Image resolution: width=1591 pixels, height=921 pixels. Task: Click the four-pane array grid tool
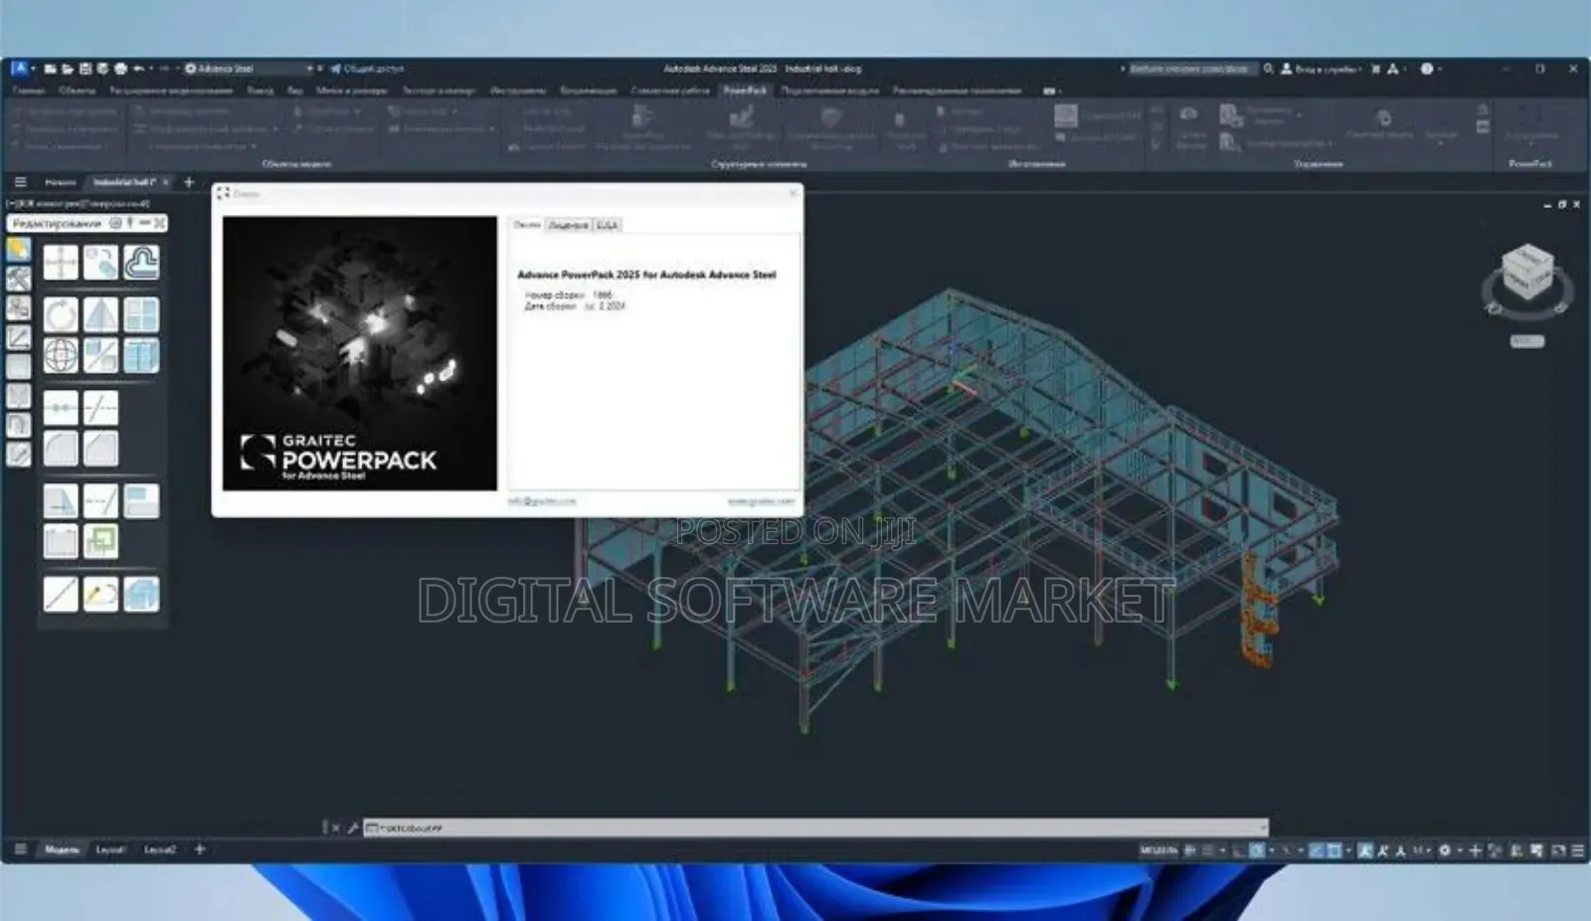[141, 315]
